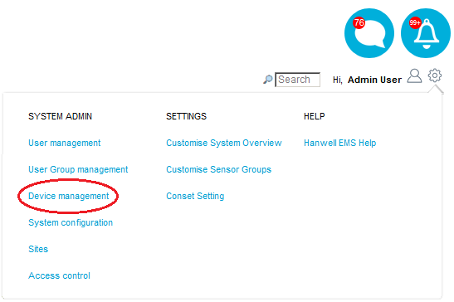
Task: Open Customise Sensor Groups
Action: coord(218,169)
